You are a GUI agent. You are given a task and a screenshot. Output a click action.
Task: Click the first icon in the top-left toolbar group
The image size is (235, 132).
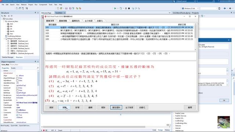pyautogui.click(x=17, y=8)
